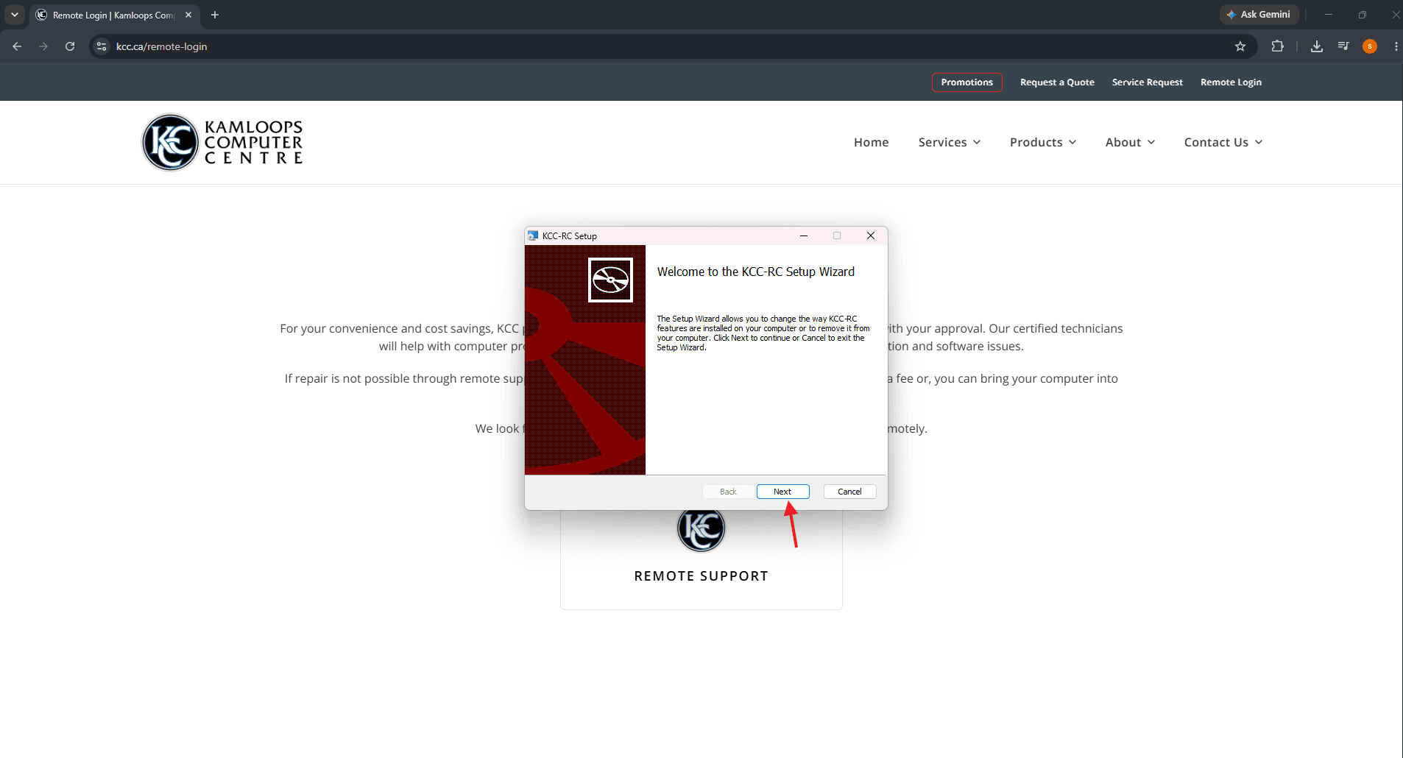The height and width of the screenshot is (758, 1403).
Task: Click the KCC-RC Setup title bar icon
Action: 533,235
